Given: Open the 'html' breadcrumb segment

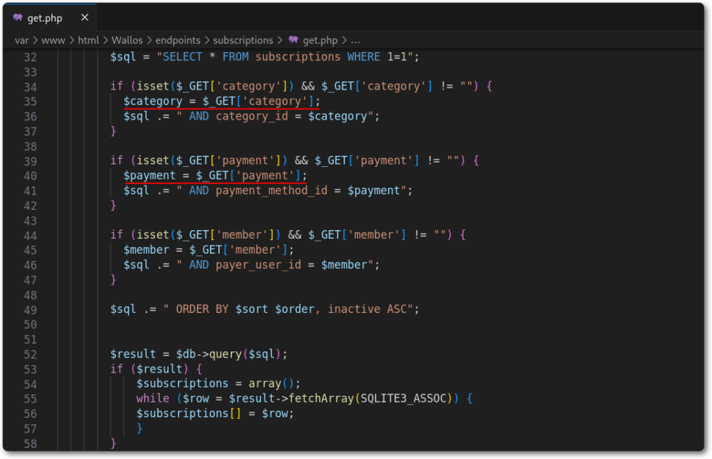Looking at the screenshot, I should (x=88, y=40).
